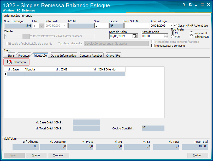This screenshot has width=213, height=161.
Task: Open the Contas a Receber tab
Action: click(x=91, y=56)
